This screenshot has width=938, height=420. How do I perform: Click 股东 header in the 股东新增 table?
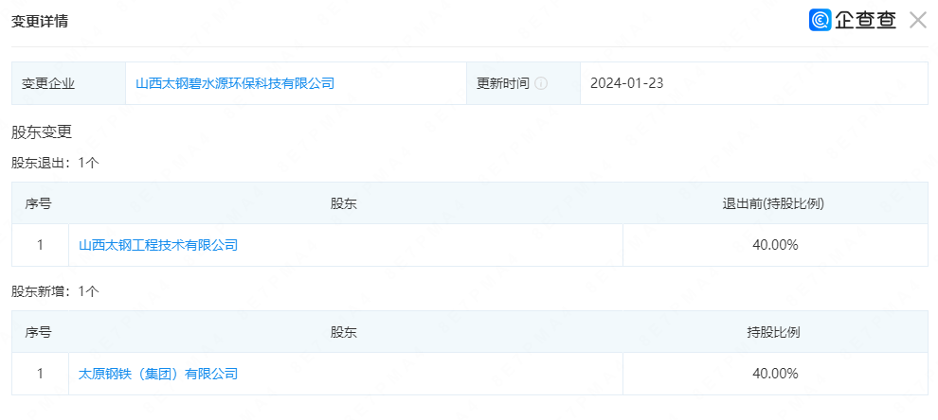[345, 332]
